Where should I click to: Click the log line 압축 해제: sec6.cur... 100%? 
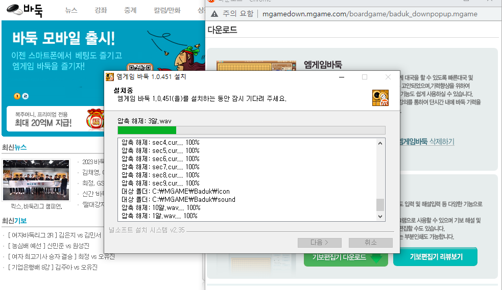pos(160,159)
